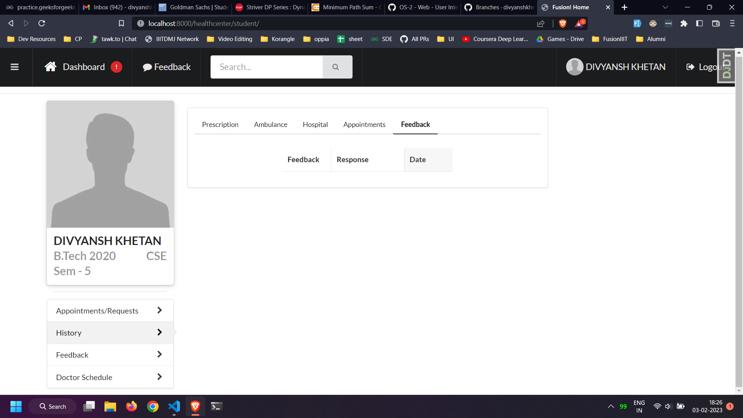The width and height of the screenshot is (743, 418).
Task: Expand Appointments/Requests chevron in sidebar
Action: 159,310
